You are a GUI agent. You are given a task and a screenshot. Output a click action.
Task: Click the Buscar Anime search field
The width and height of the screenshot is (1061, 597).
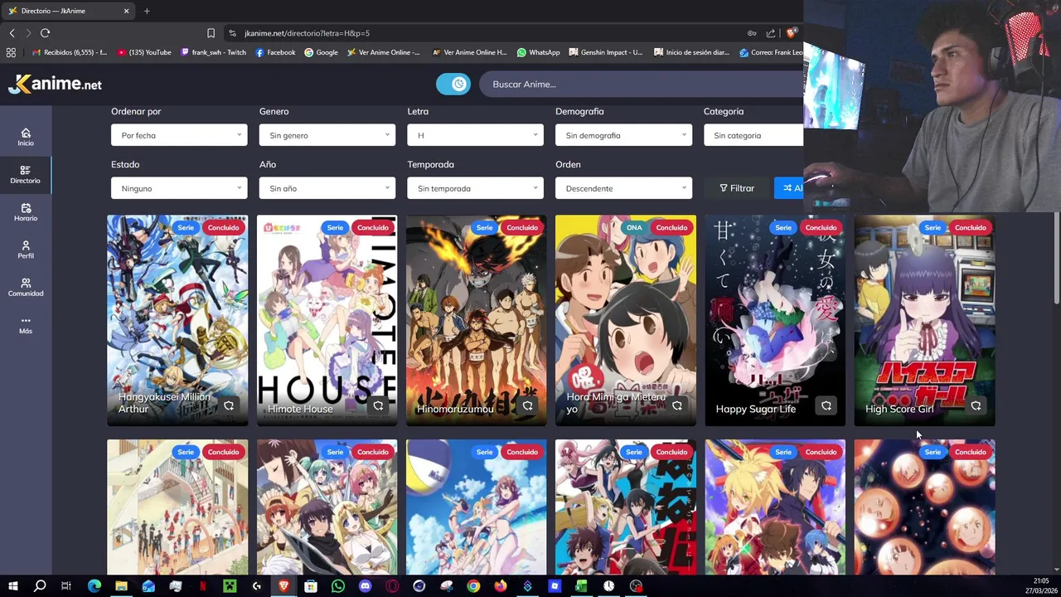[641, 84]
